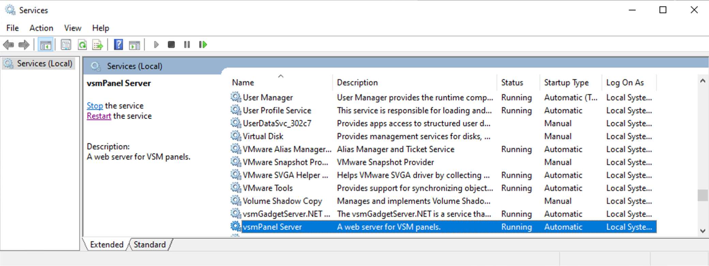The image size is (709, 266).
Task: Select Services (Local) in the console tree
Action: click(x=44, y=64)
